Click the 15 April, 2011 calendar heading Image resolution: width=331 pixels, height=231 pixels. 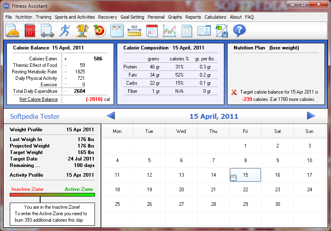pos(214,116)
